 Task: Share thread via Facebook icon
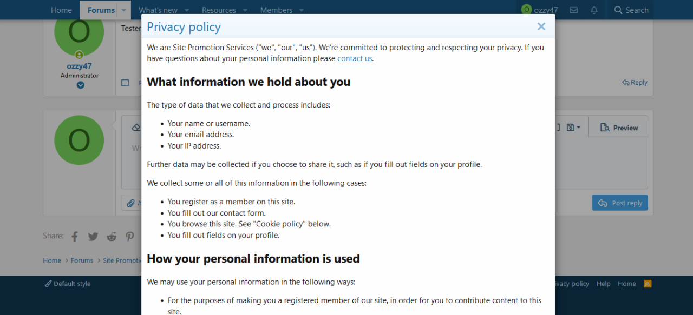[75, 236]
